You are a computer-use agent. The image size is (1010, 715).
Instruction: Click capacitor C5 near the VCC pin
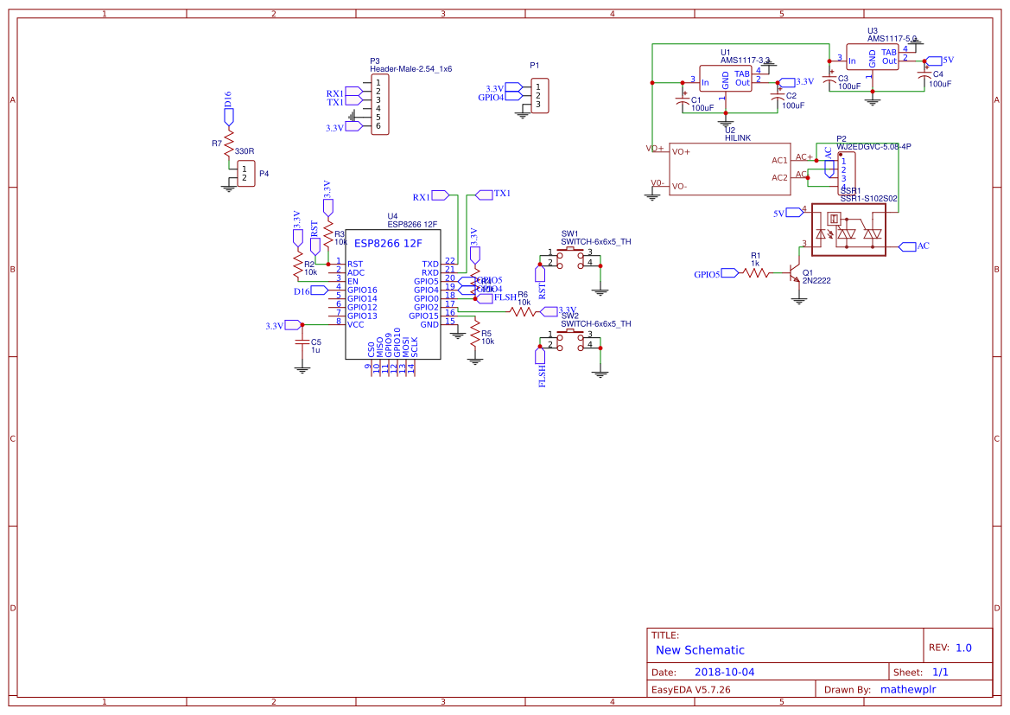302,344
